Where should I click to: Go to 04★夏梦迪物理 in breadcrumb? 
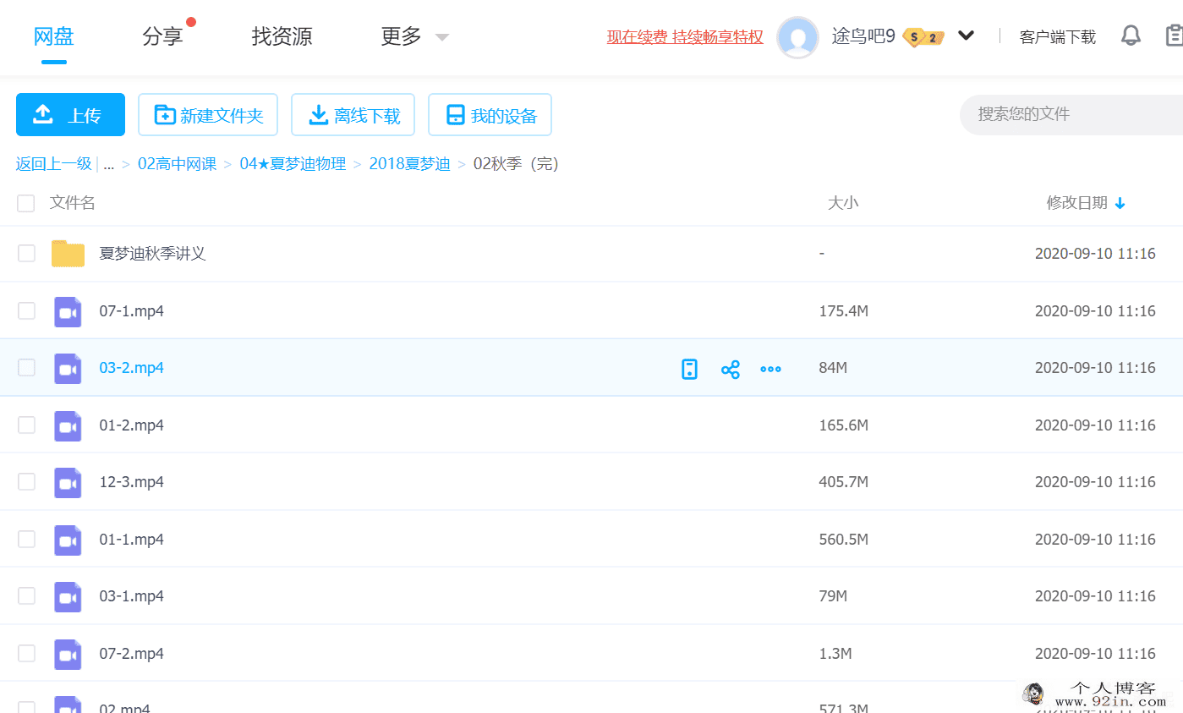[x=293, y=164]
